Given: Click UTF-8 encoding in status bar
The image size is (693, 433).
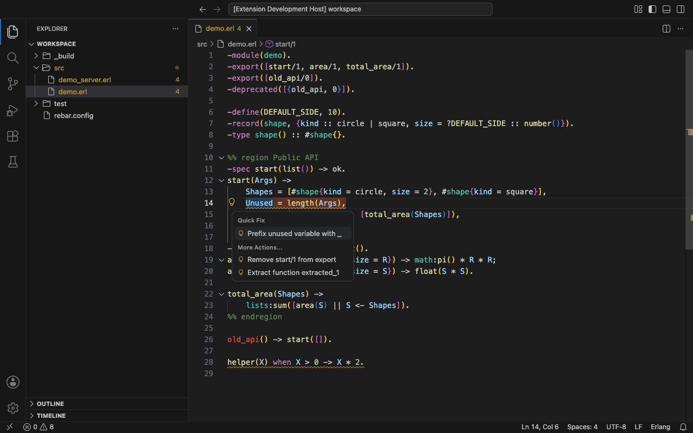Looking at the screenshot, I should 616,427.
